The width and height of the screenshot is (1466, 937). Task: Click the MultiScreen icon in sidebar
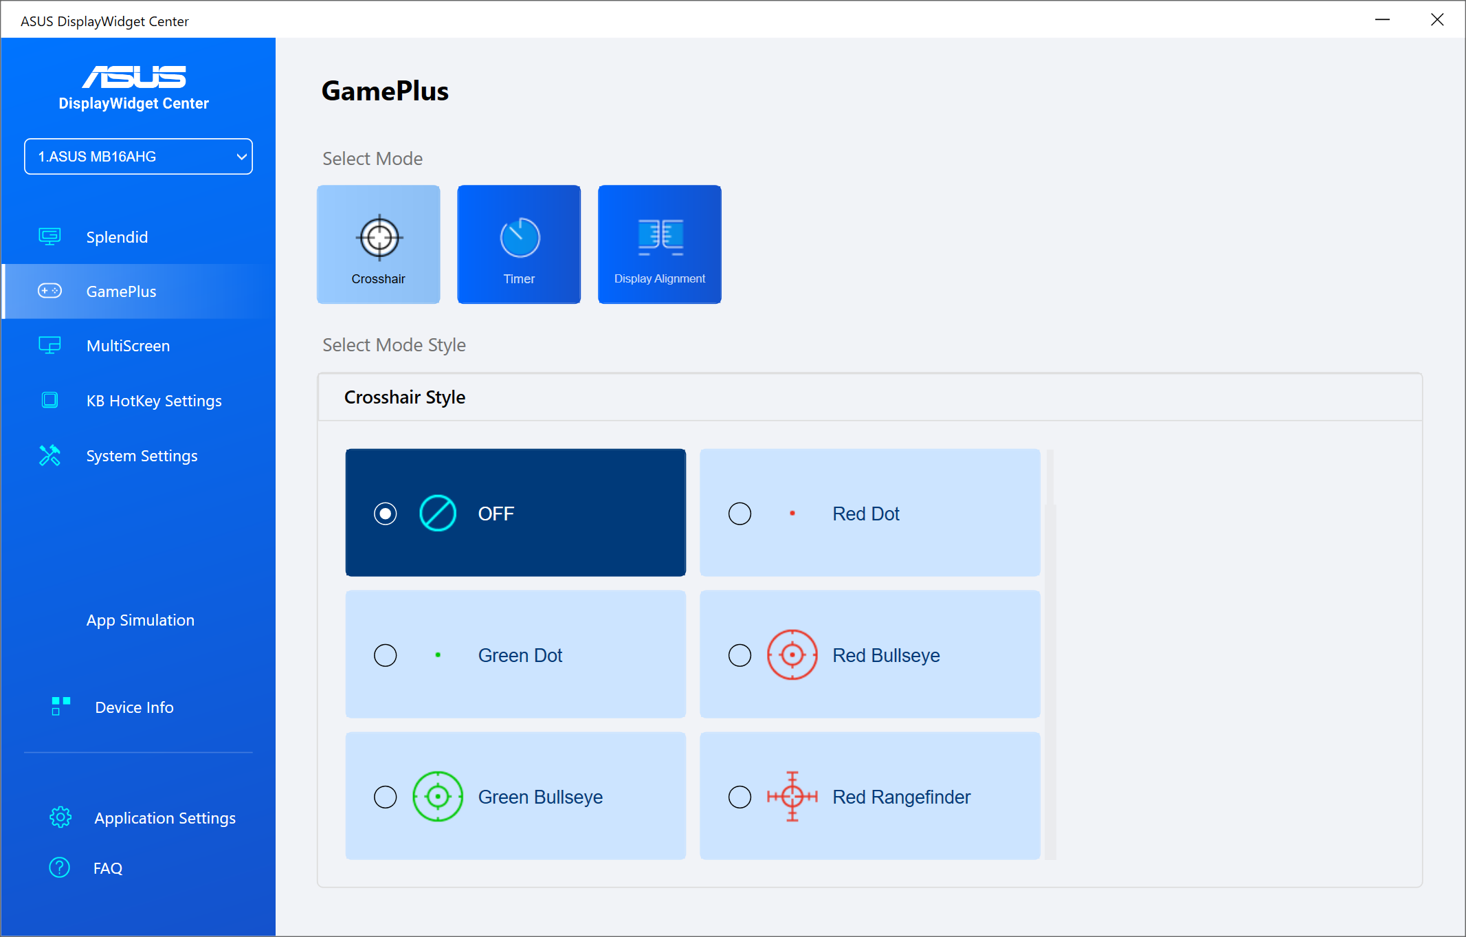[x=49, y=345]
